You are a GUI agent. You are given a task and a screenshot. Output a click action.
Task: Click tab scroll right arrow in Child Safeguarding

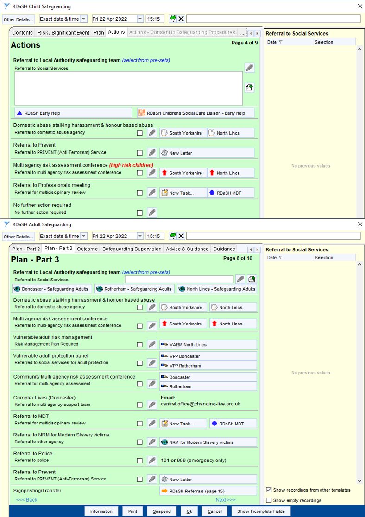[257, 33]
